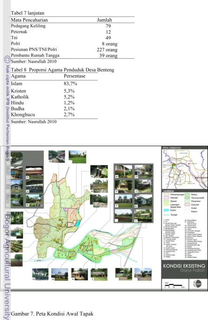The height and width of the screenshot is (320, 208).
Task: Click the Persentase column header
Action: (74, 76)
